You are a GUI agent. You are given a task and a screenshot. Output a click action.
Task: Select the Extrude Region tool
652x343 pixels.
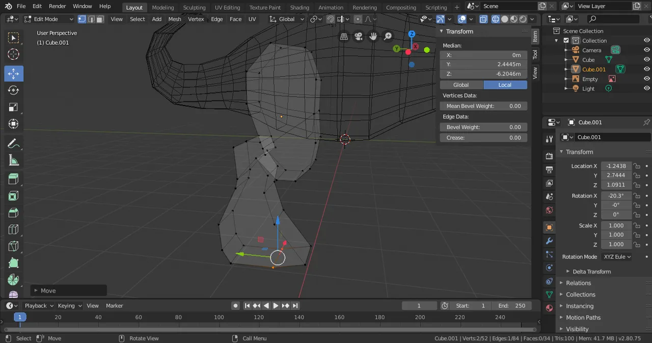click(x=14, y=179)
